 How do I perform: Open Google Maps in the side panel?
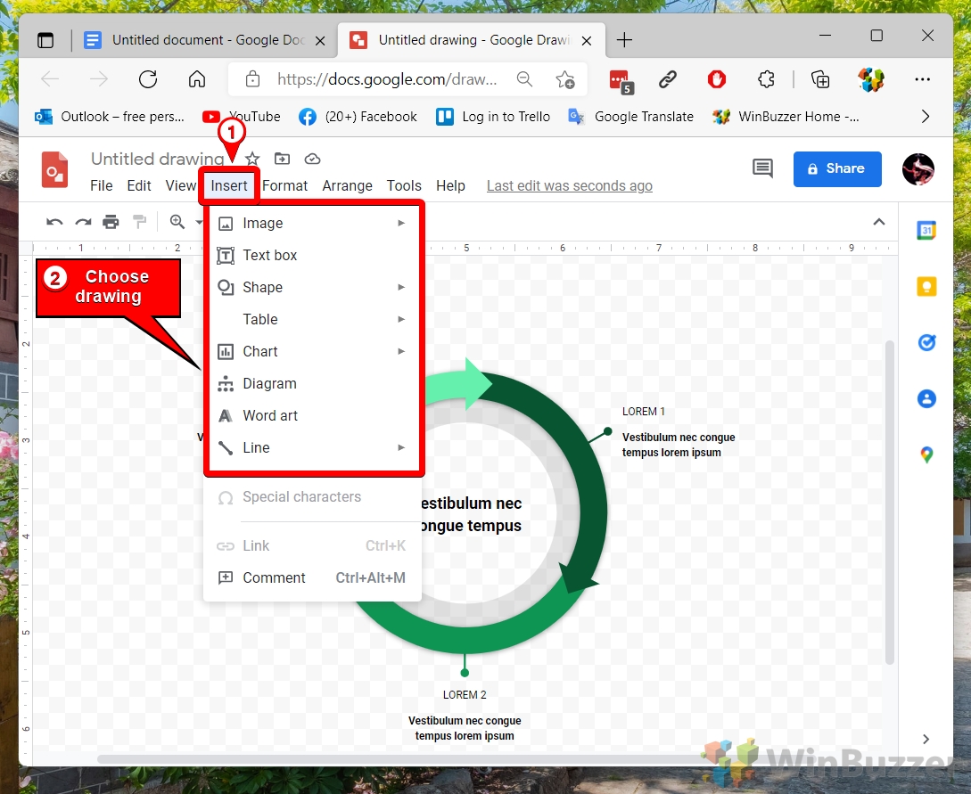click(x=926, y=454)
